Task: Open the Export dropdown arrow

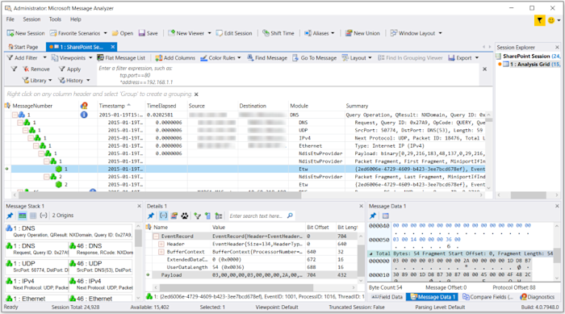Action: (x=477, y=57)
